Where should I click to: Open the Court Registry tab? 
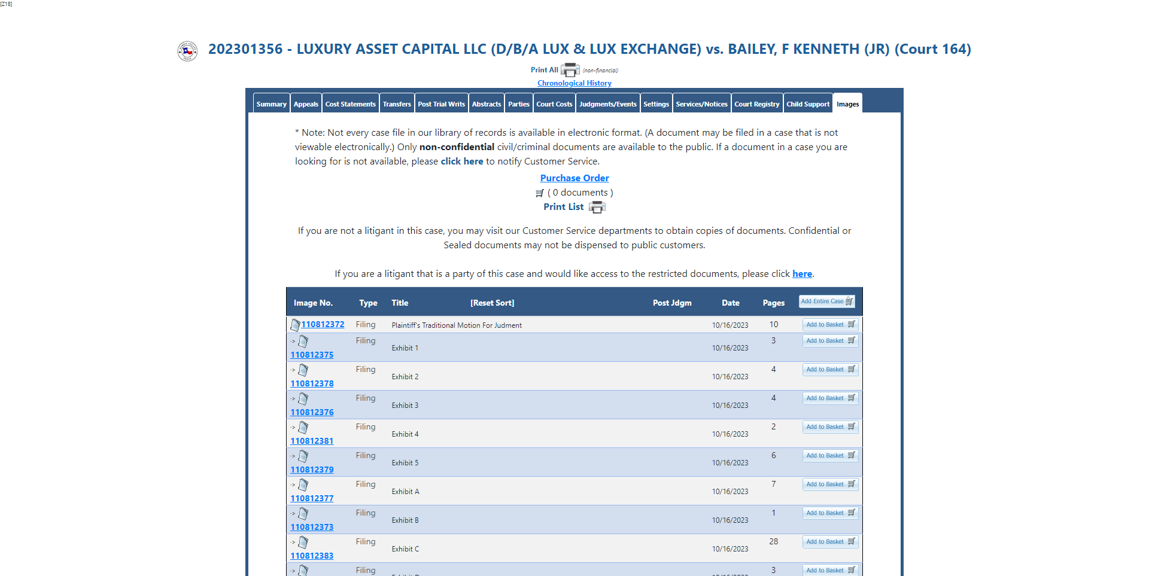[757, 103]
